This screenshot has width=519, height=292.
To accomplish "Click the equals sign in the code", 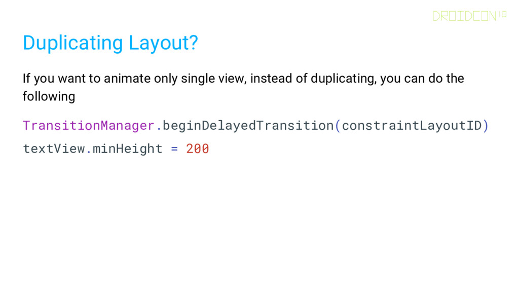I will [x=174, y=149].
